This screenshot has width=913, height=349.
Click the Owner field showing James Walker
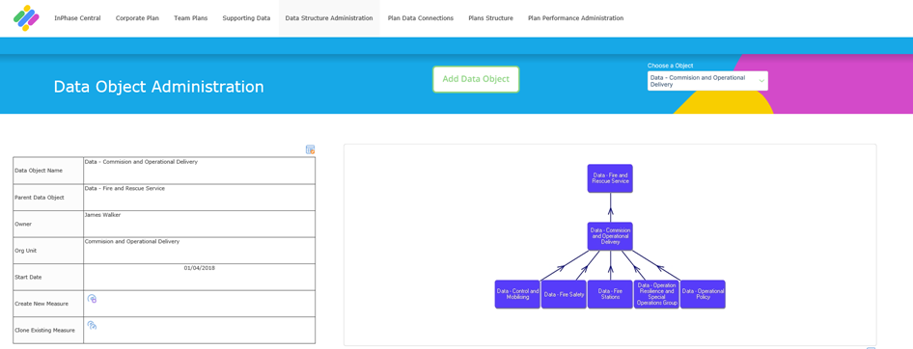[x=199, y=224]
